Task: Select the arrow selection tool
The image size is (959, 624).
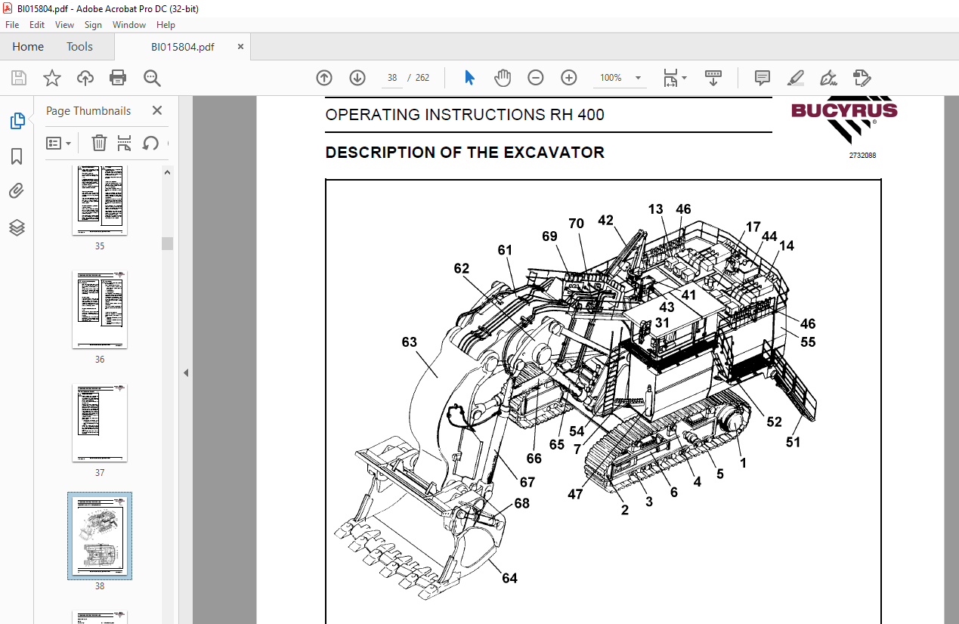Action: tap(469, 78)
